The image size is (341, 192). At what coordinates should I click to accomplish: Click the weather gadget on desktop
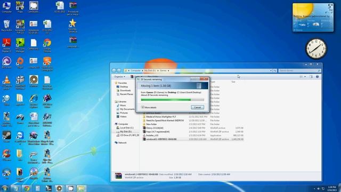[313, 18]
